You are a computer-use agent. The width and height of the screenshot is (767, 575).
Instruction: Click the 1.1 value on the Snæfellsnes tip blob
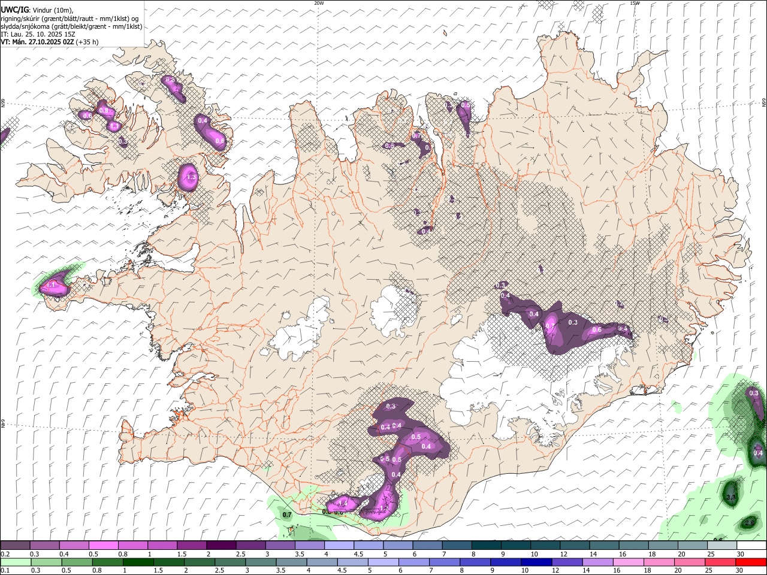click(x=52, y=286)
